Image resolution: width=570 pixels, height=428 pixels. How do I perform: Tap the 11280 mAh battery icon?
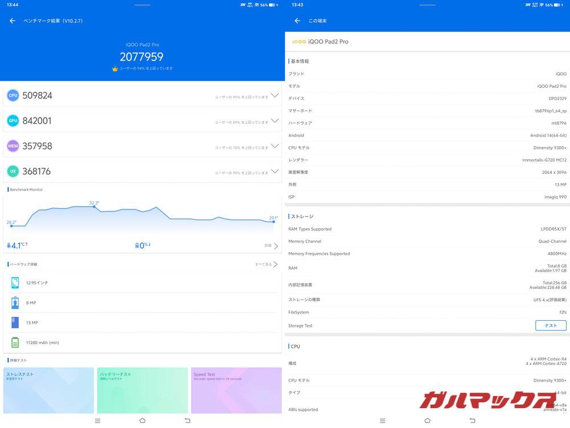pos(15,342)
